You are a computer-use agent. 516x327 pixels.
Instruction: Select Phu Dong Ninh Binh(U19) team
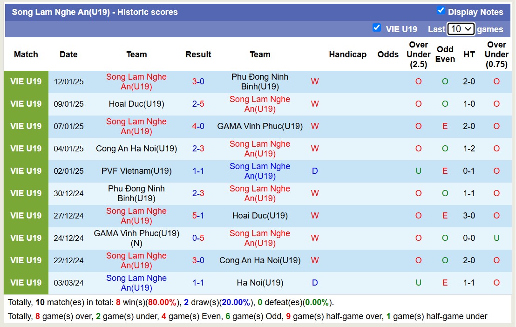coord(260,82)
